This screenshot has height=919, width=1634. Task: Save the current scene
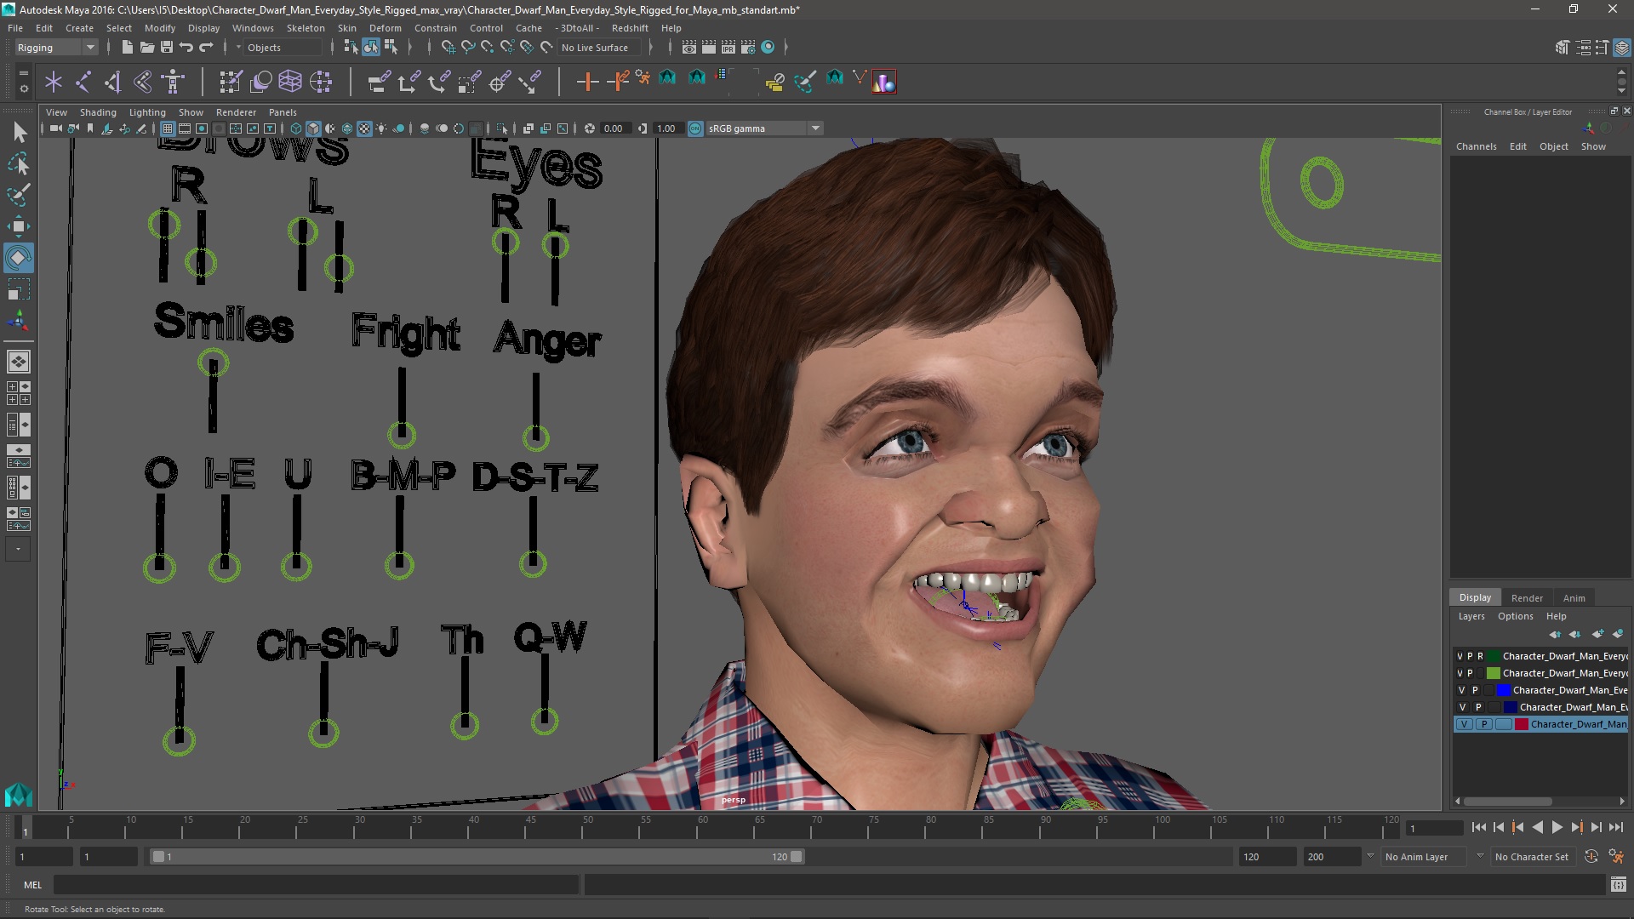pyautogui.click(x=167, y=47)
